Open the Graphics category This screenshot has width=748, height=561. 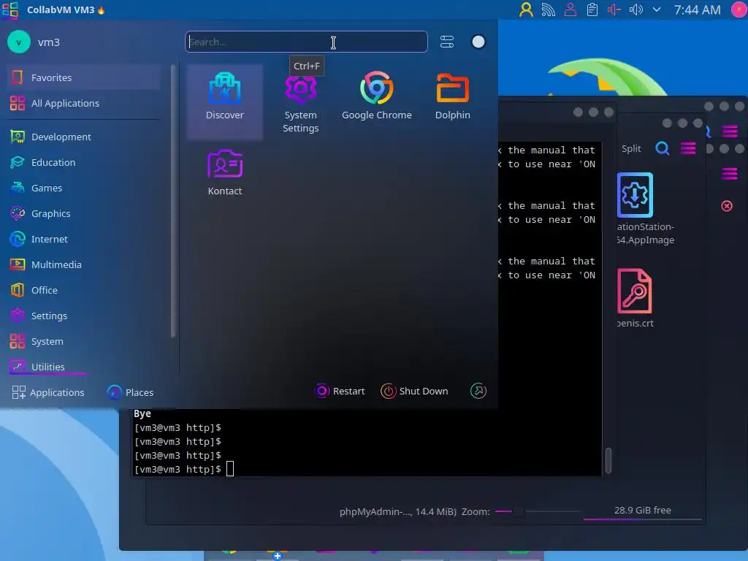83,214
